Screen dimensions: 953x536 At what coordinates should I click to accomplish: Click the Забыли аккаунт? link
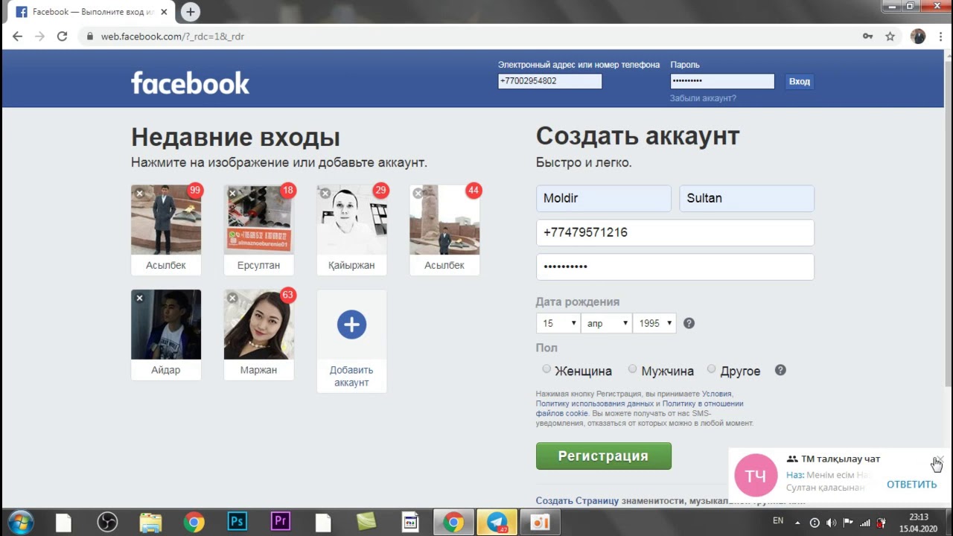click(x=703, y=98)
